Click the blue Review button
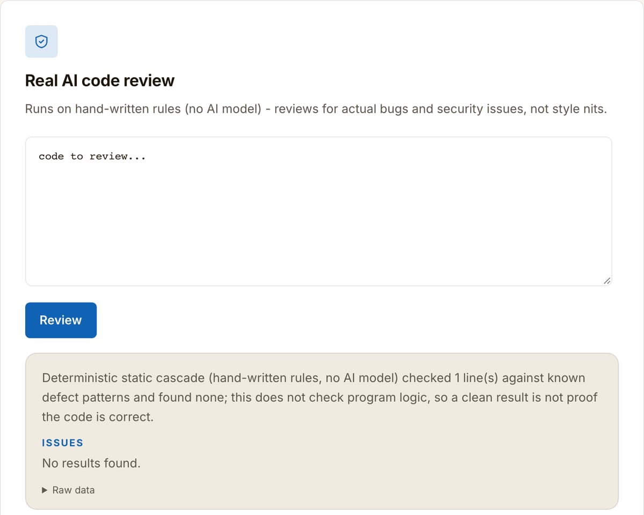The image size is (644, 515). pos(61,320)
